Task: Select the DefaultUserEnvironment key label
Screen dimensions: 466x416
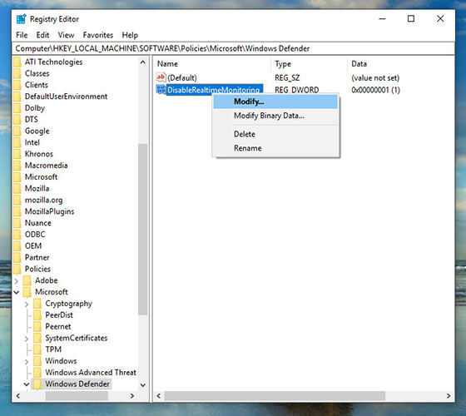Action: pos(66,97)
